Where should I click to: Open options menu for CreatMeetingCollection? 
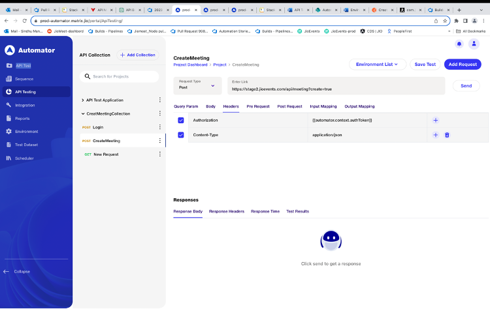(x=159, y=113)
